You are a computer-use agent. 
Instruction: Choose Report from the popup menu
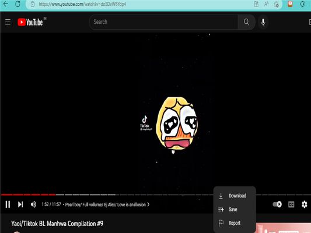coord(235,223)
